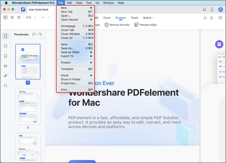Select Close Tab menu item
The image size is (226, 163).
pyautogui.click(x=76, y=30)
